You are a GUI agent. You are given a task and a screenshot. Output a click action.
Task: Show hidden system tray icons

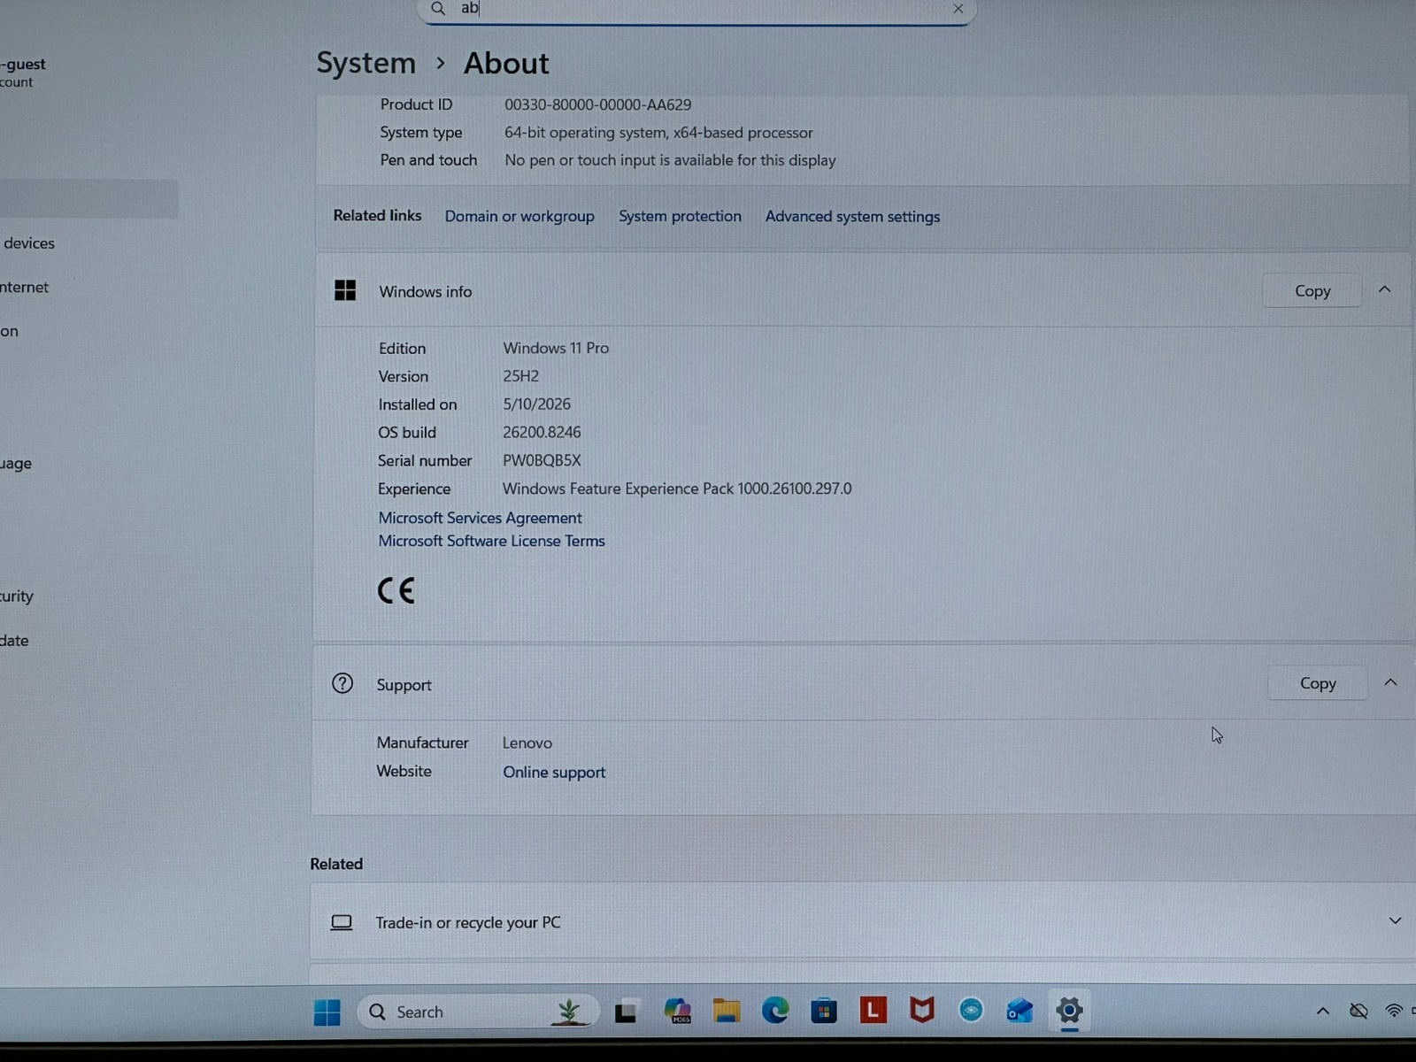click(x=1323, y=1011)
